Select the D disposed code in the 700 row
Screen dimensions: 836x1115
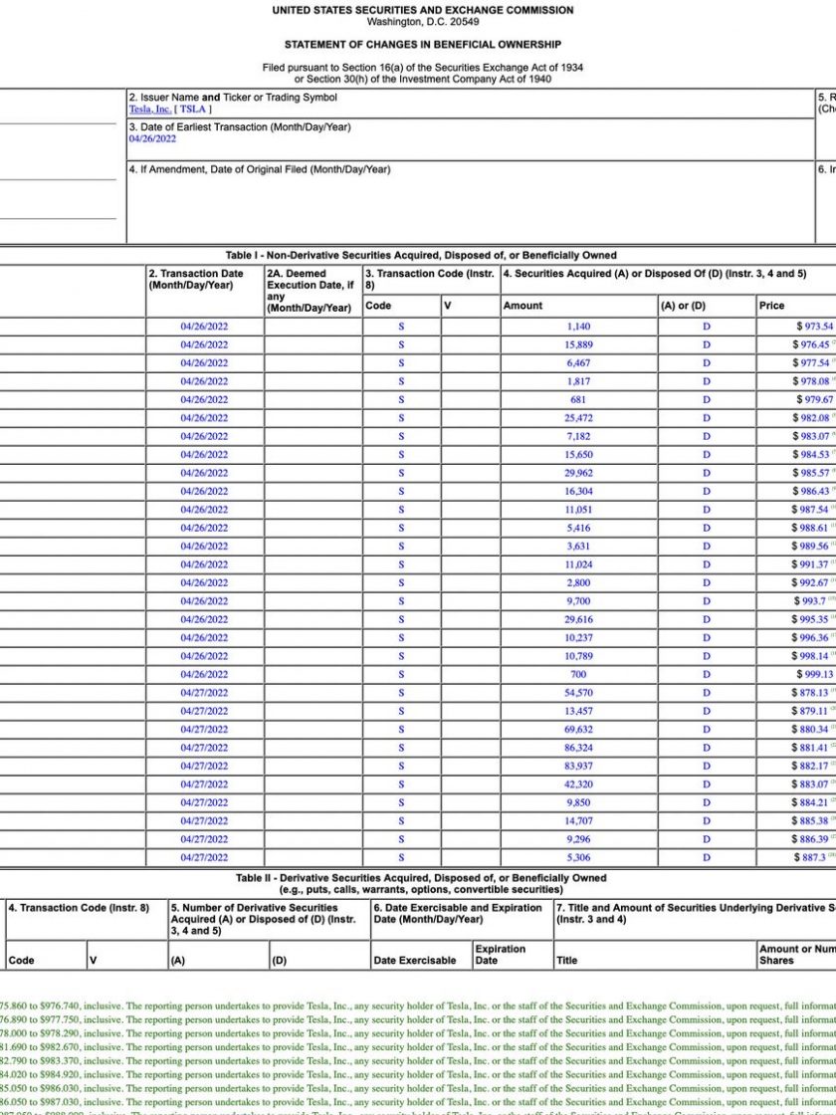point(706,675)
